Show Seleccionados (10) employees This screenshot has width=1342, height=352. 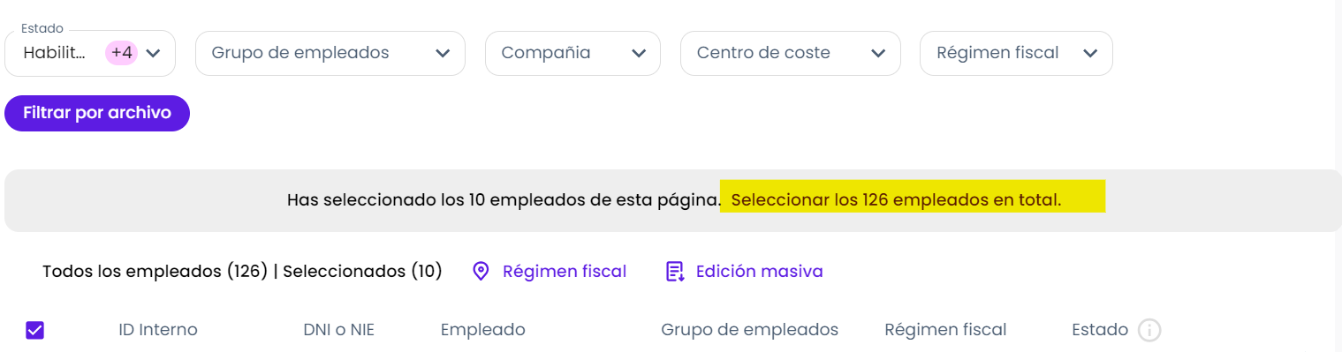(362, 271)
